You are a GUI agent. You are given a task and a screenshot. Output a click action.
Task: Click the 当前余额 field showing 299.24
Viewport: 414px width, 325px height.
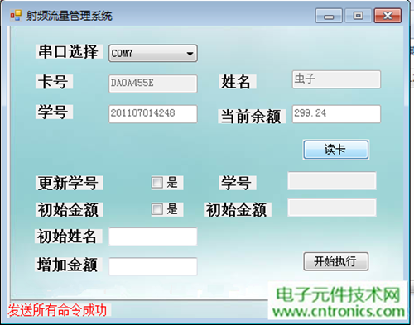pyautogui.click(x=336, y=113)
